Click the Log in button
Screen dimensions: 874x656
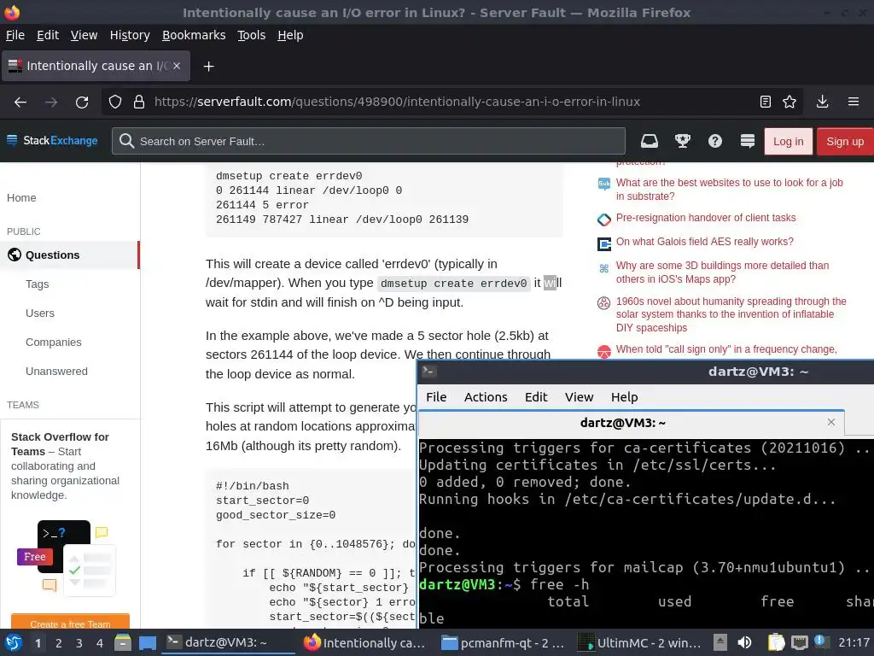coord(788,142)
